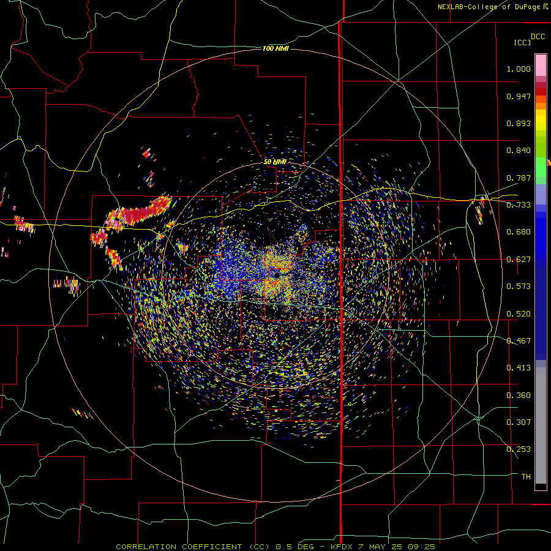Select the 0.893 scale value
551x551 pixels.
(x=519, y=123)
